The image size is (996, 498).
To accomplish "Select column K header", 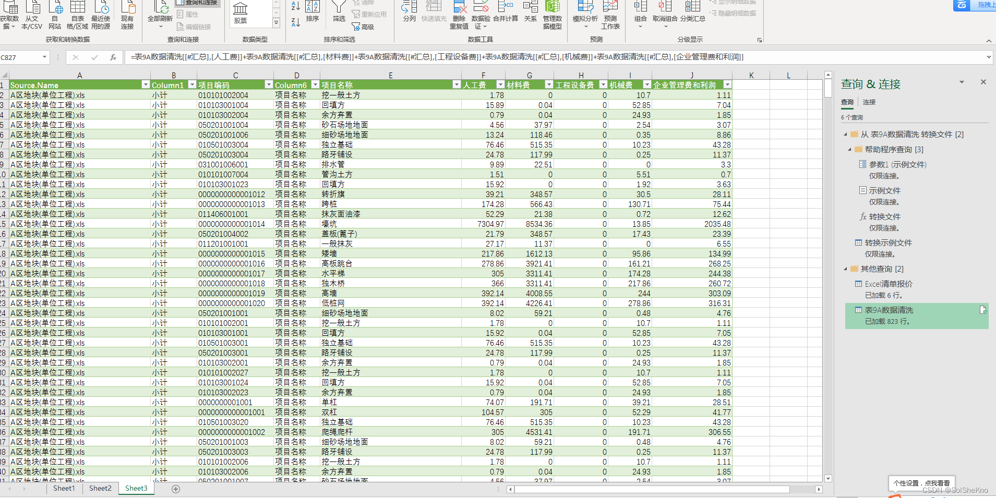I will pyautogui.click(x=751, y=76).
